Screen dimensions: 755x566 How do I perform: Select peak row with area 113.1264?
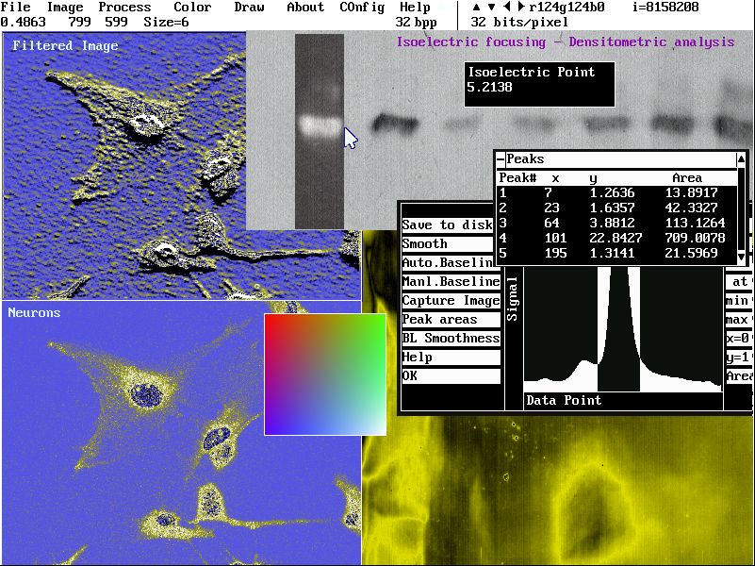(x=616, y=223)
